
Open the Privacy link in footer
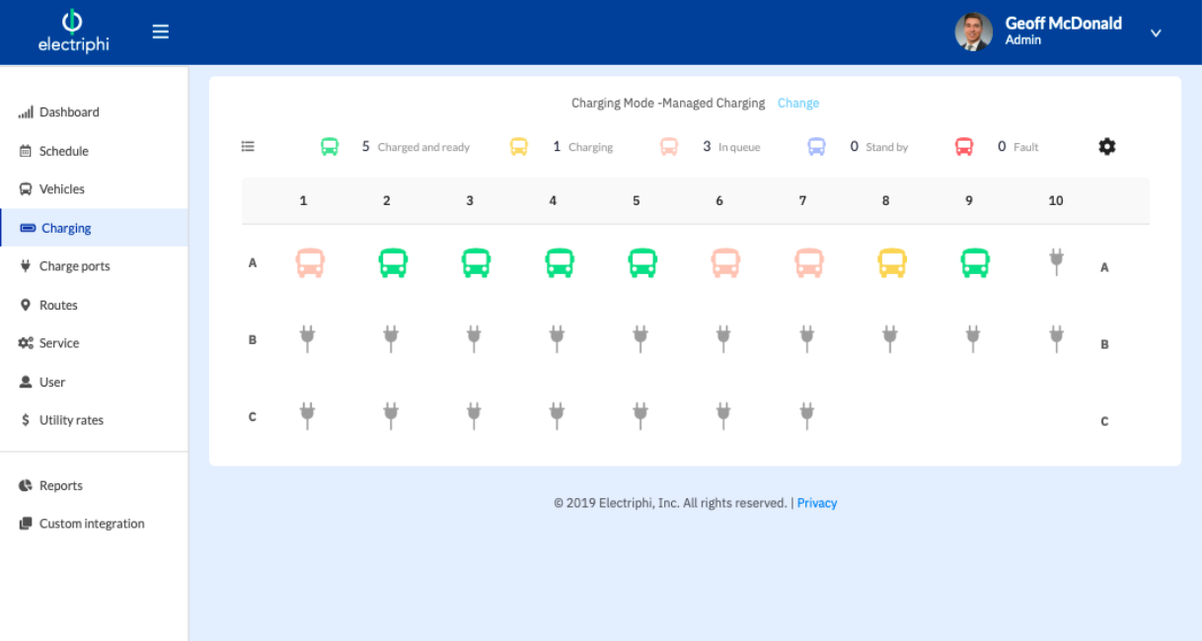[817, 503]
